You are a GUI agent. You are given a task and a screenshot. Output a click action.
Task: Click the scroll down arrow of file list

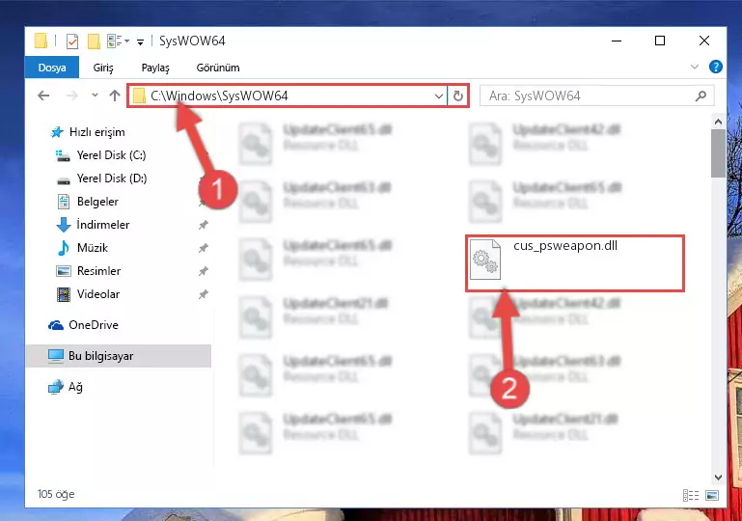click(x=718, y=477)
